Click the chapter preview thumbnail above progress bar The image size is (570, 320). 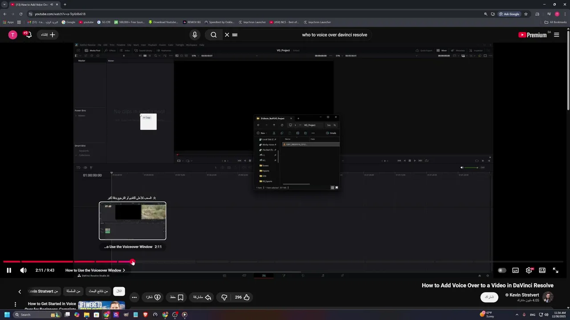click(133, 221)
